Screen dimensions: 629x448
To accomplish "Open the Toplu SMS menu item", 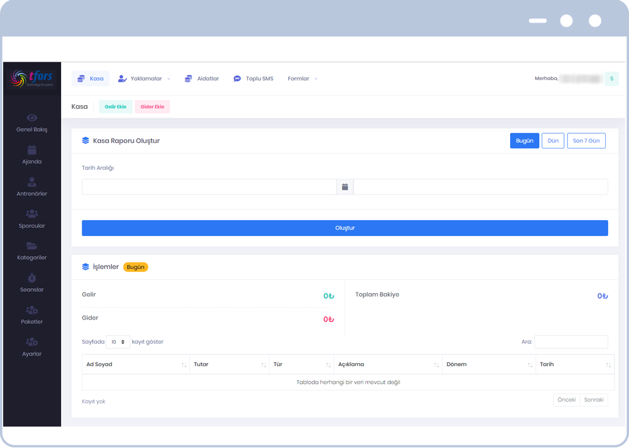I will tap(253, 79).
